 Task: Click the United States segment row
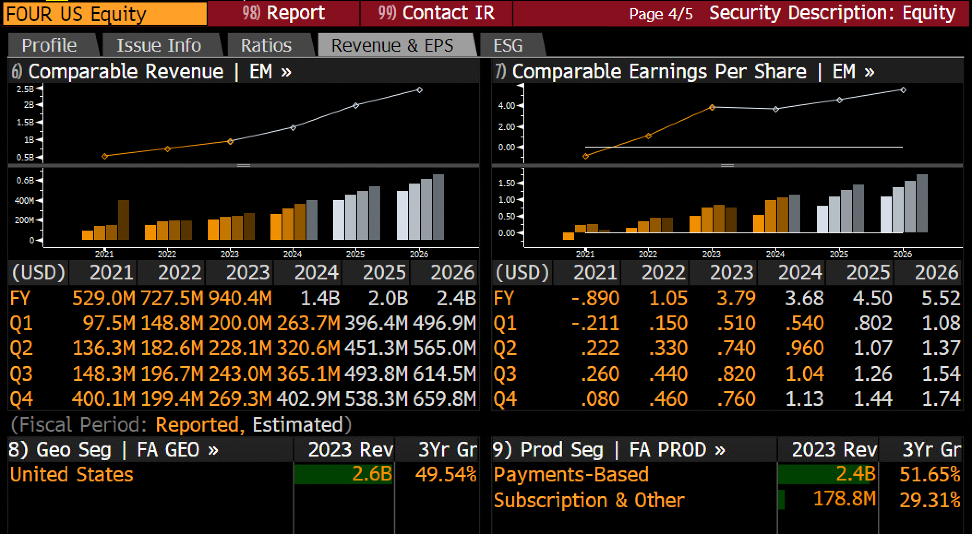click(243, 475)
